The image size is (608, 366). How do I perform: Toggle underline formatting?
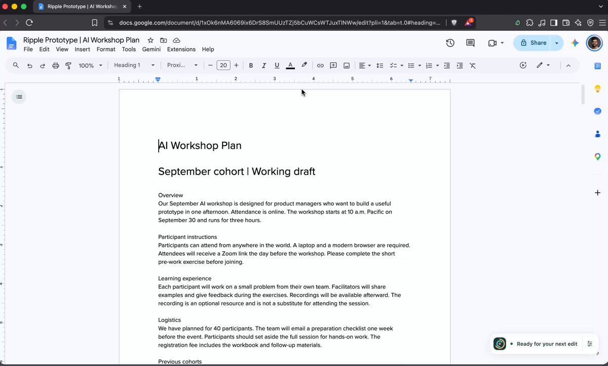pos(277,65)
